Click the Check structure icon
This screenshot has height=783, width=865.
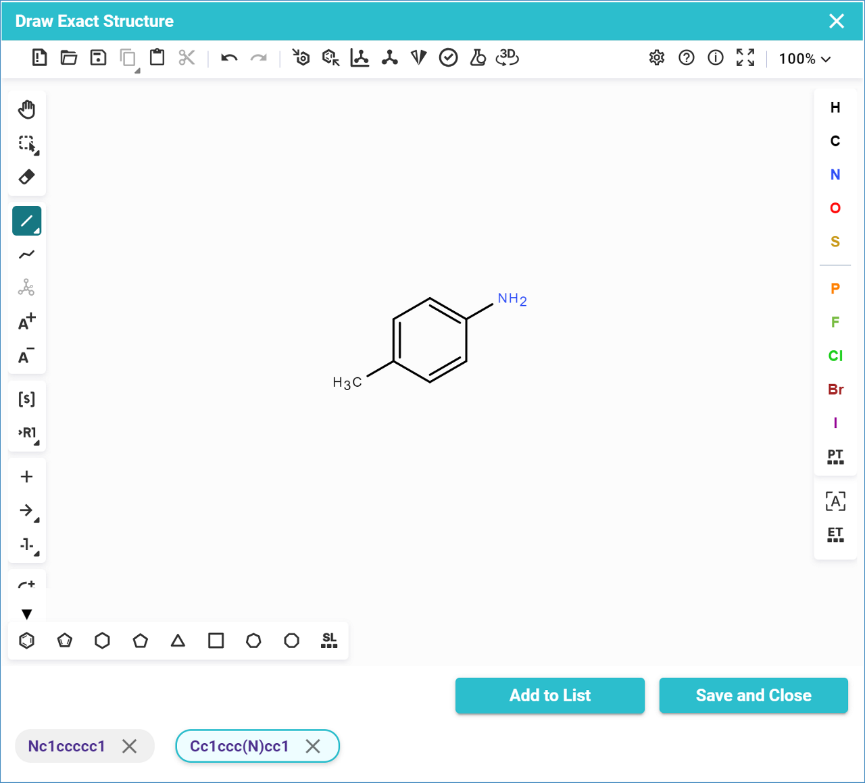(448, 58)
